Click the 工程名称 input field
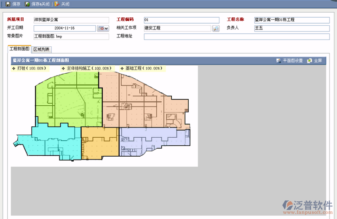The height and width of the screenshot is (219, 337). [292, 20]
